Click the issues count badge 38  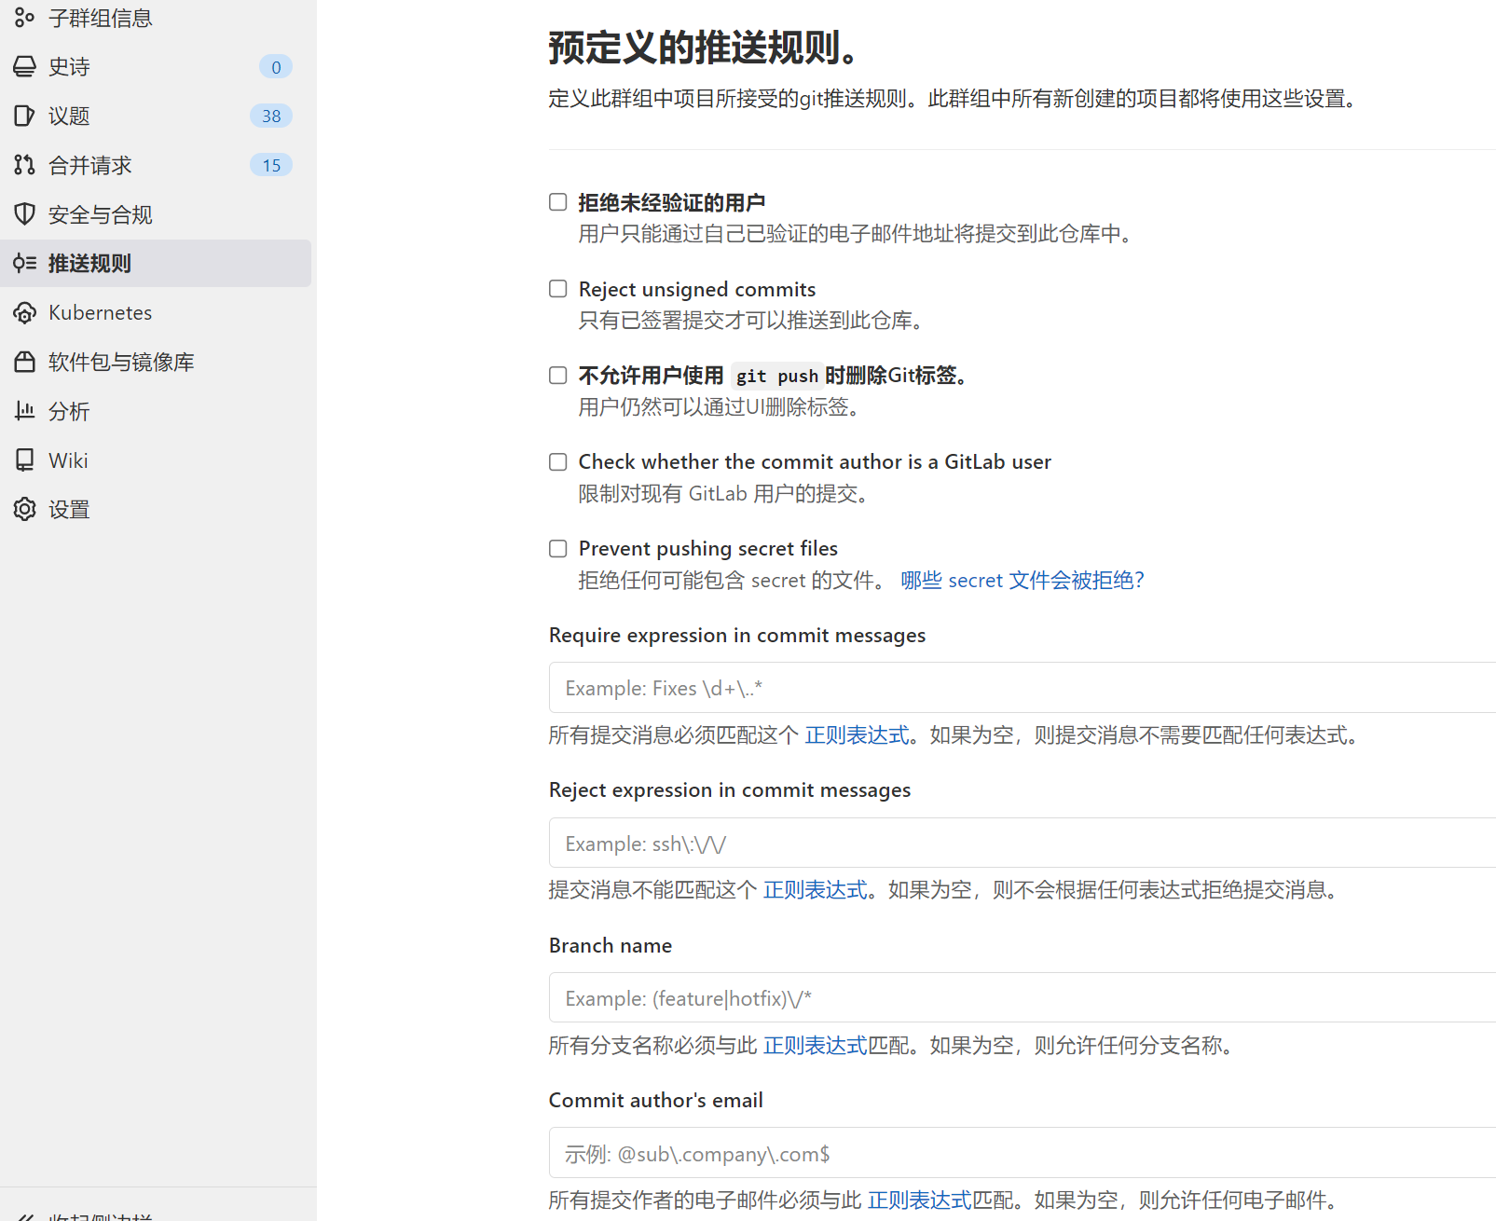tap(271, 117)
